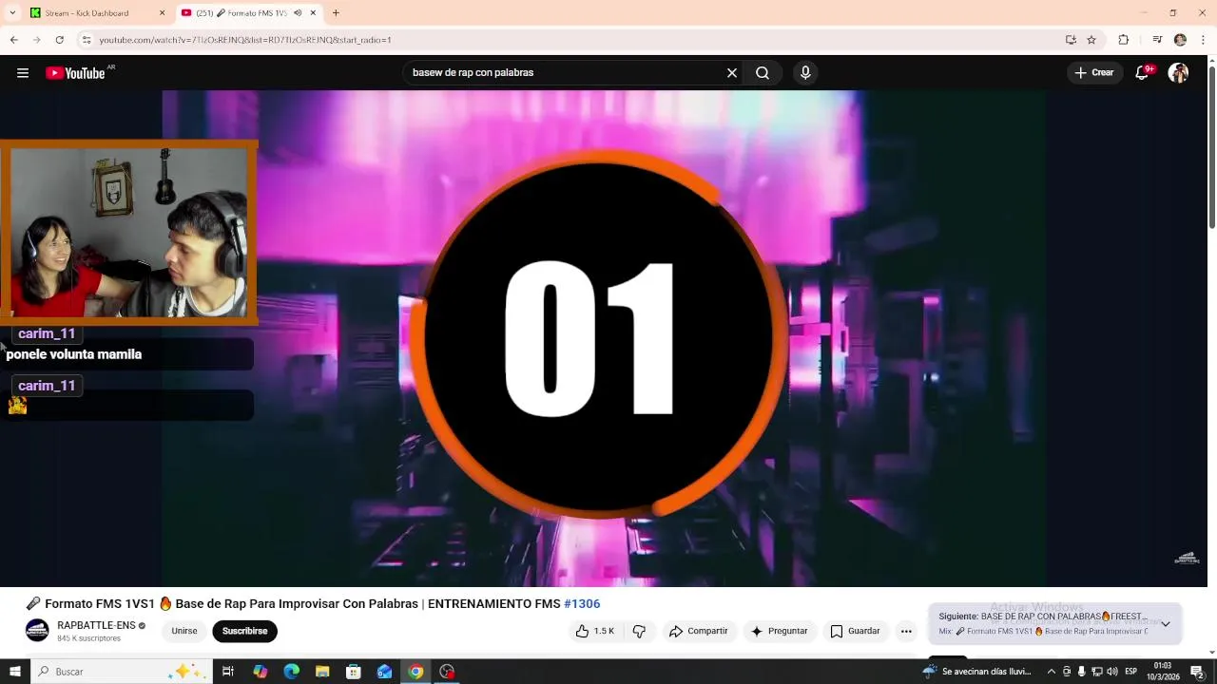Start voice search with microphone
Screen dimensions: 1217x684
[x=805, y=73]
